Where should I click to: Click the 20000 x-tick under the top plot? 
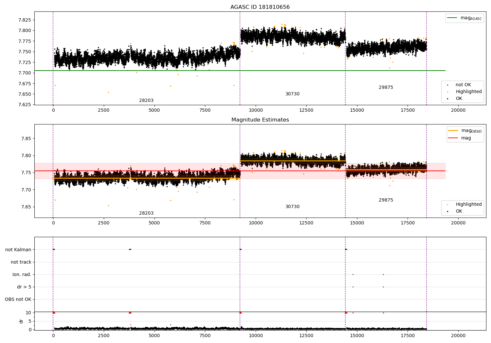click(458, 110)
